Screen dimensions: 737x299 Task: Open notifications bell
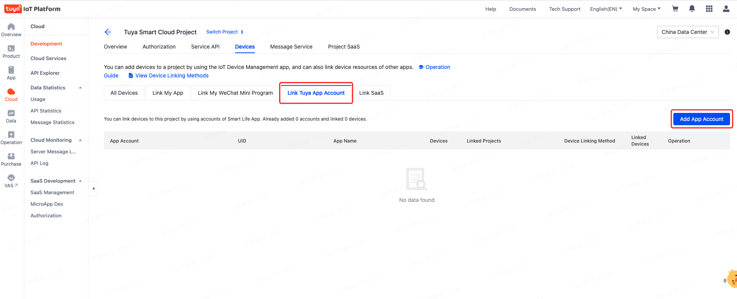tap(692, 9)
